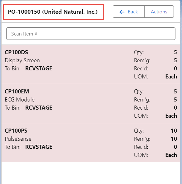Click the To Bin label for CP100EM
Viewport: 182px width, 184px height.
click(12, 108)
